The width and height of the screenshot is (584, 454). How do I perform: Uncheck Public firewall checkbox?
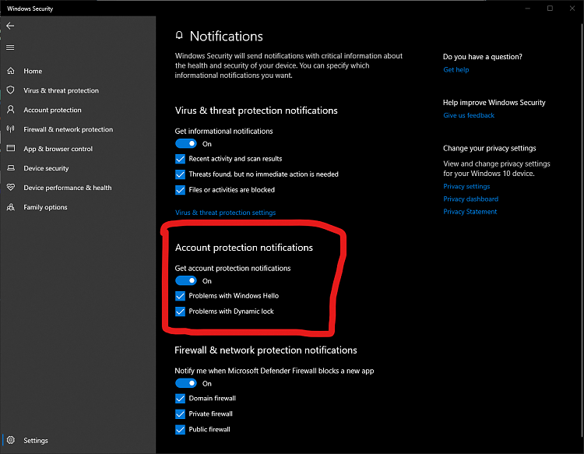pos(181,430)
